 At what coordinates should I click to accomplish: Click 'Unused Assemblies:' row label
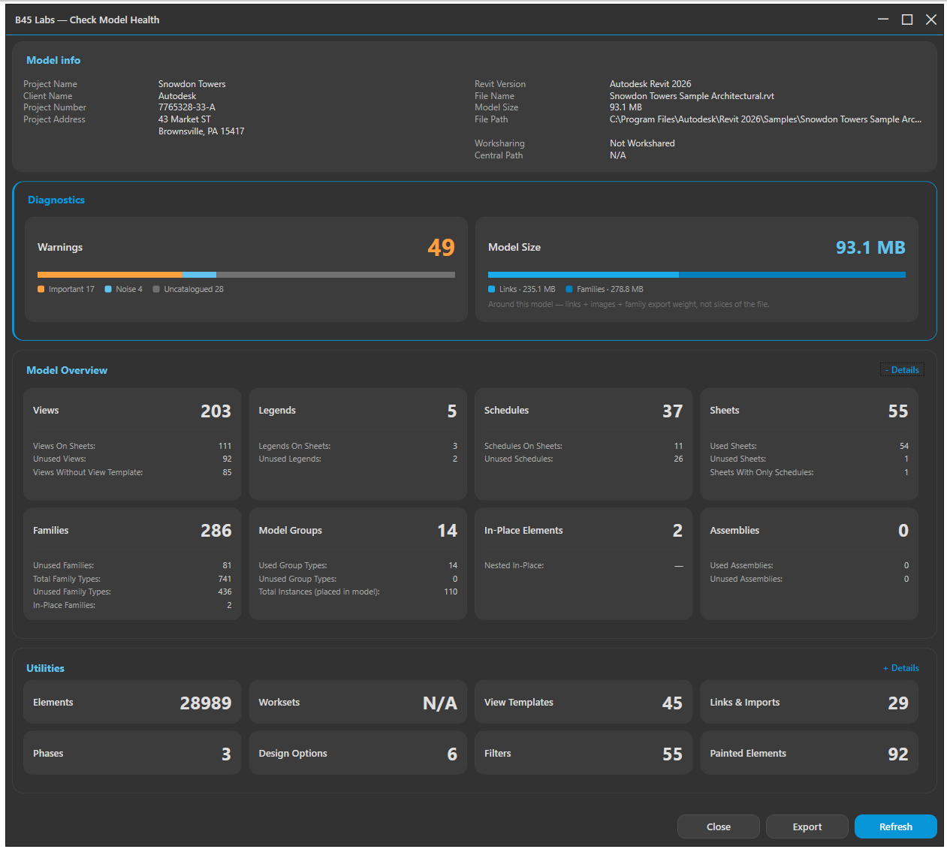(746, 579)
